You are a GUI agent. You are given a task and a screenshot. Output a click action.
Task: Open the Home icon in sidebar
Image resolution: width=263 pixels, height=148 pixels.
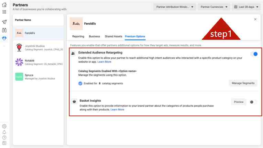click(4, 5)
